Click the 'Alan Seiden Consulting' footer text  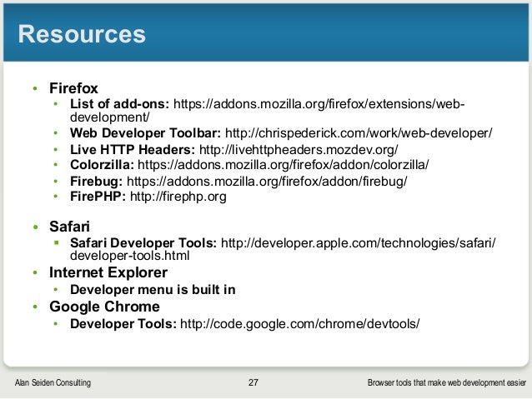53,382
